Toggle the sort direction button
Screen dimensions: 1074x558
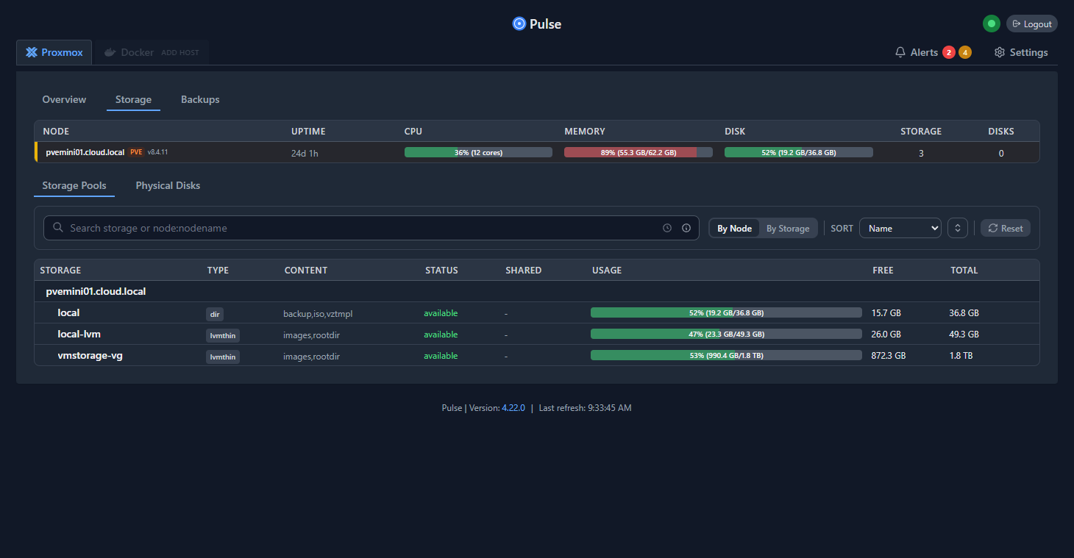[x=957, y=228]
